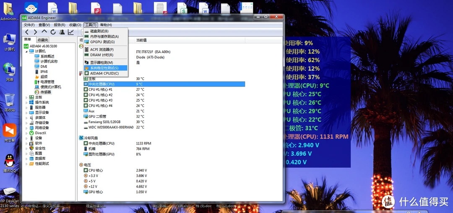Click the camera icon beside 软件
This screenshot has width=453, height=213.
point(31,143)
